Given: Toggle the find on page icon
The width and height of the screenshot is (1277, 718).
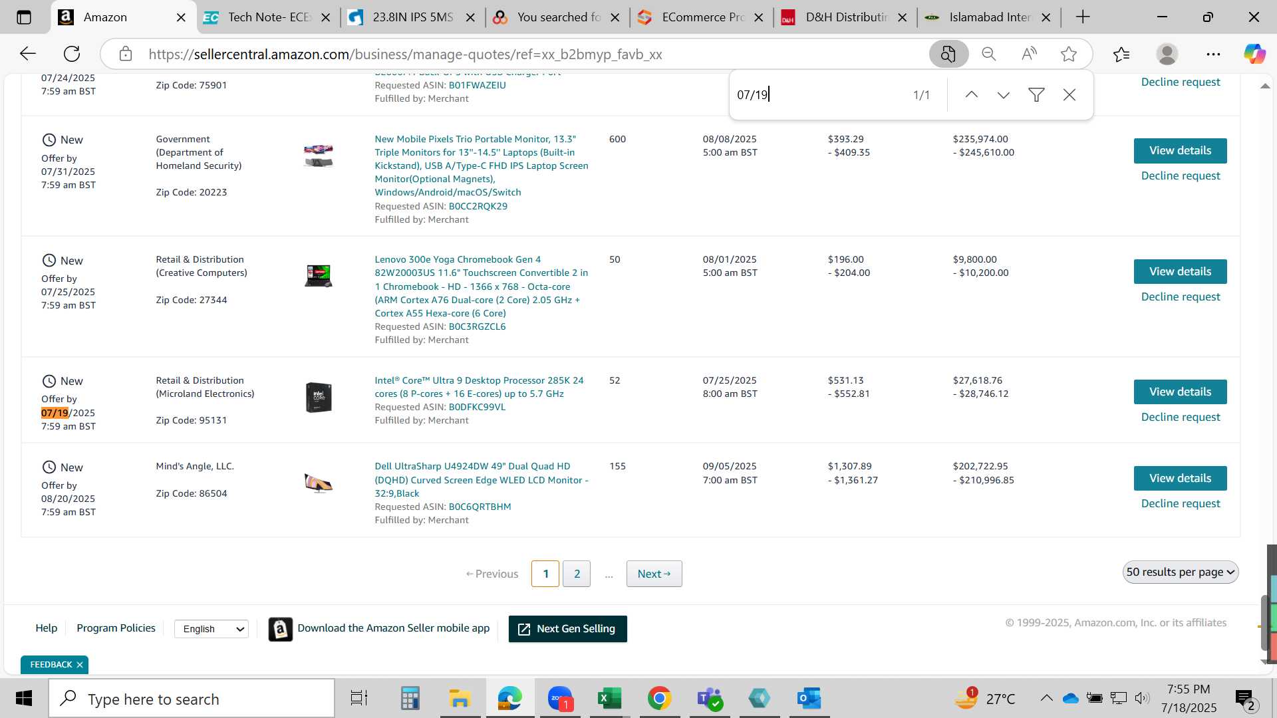Looking at the screenshot, I should pos(948,54).
